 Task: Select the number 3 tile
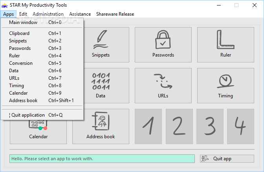click(210, 126)
